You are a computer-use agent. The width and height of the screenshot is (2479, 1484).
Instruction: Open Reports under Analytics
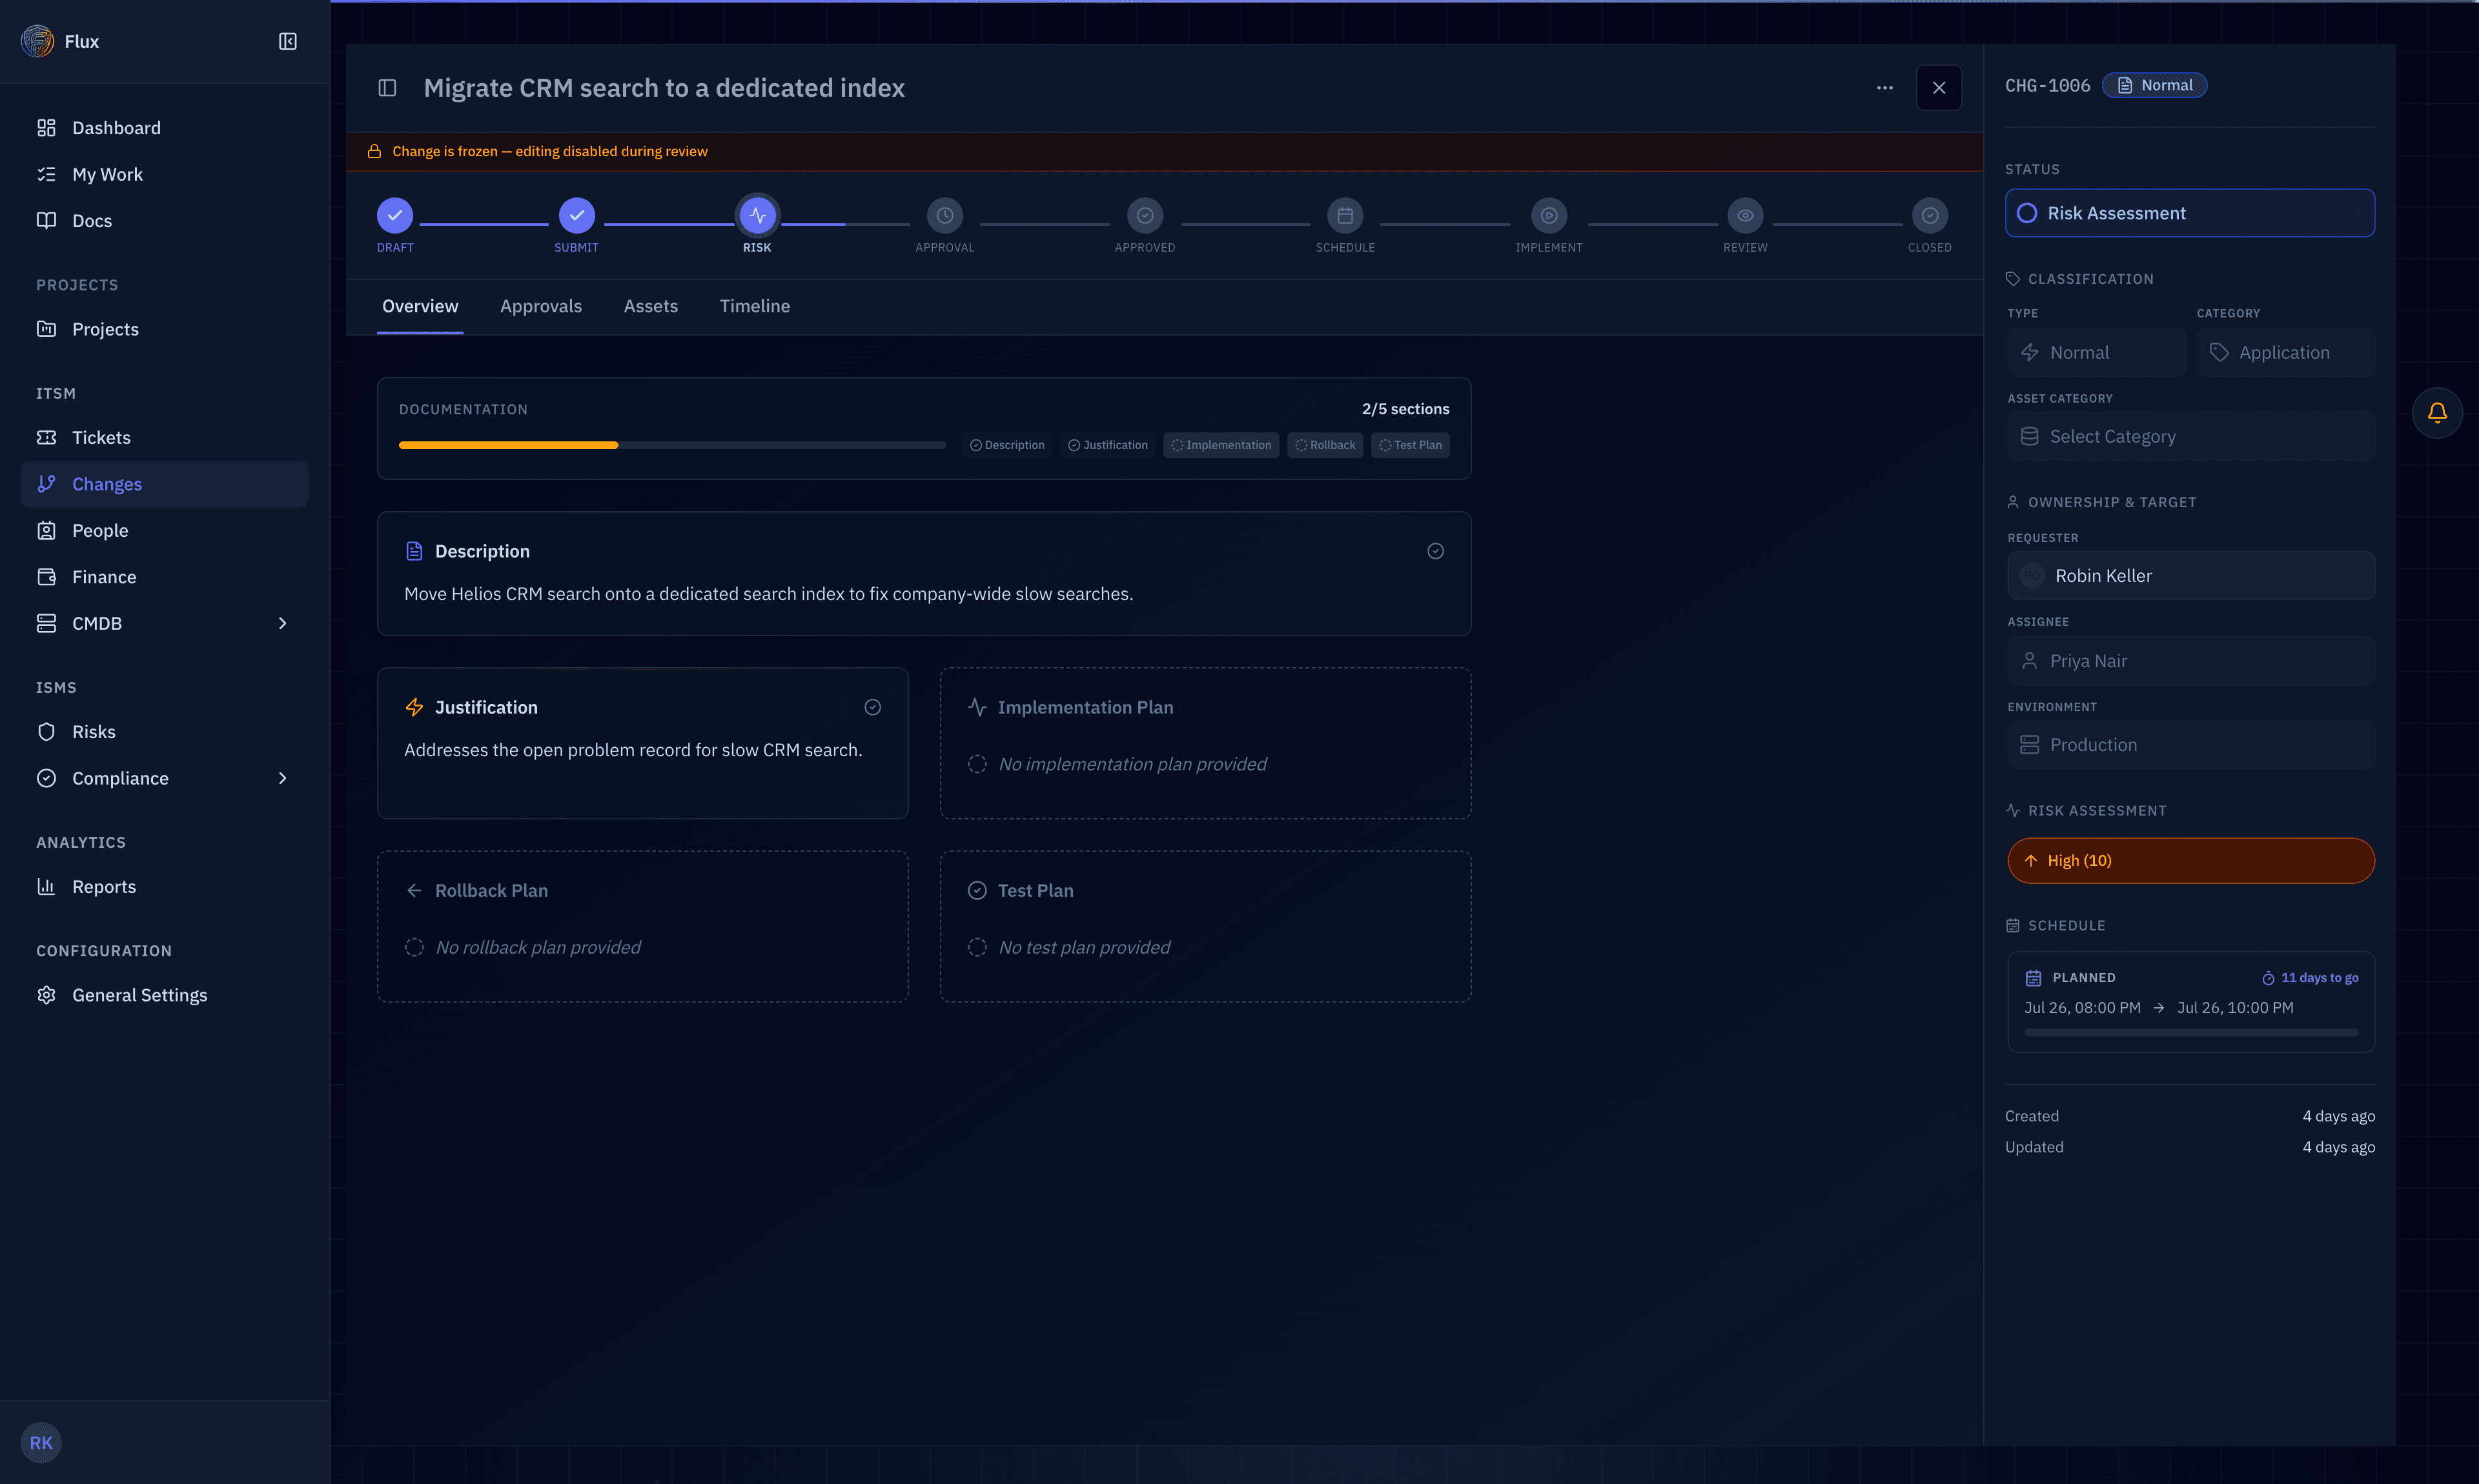tap(164, 887)
